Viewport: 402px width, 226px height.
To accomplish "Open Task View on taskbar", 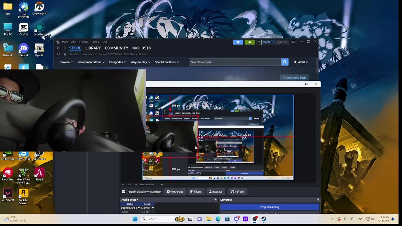I will (190, 219).
